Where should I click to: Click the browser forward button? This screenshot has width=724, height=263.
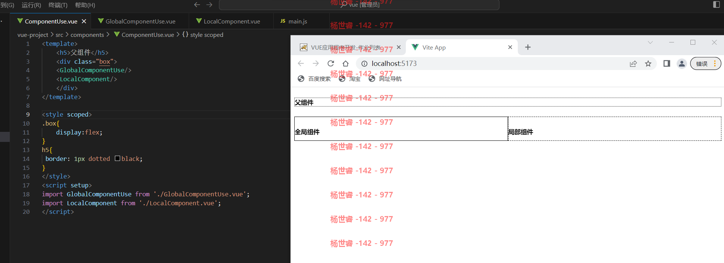[x=316, y=63]
